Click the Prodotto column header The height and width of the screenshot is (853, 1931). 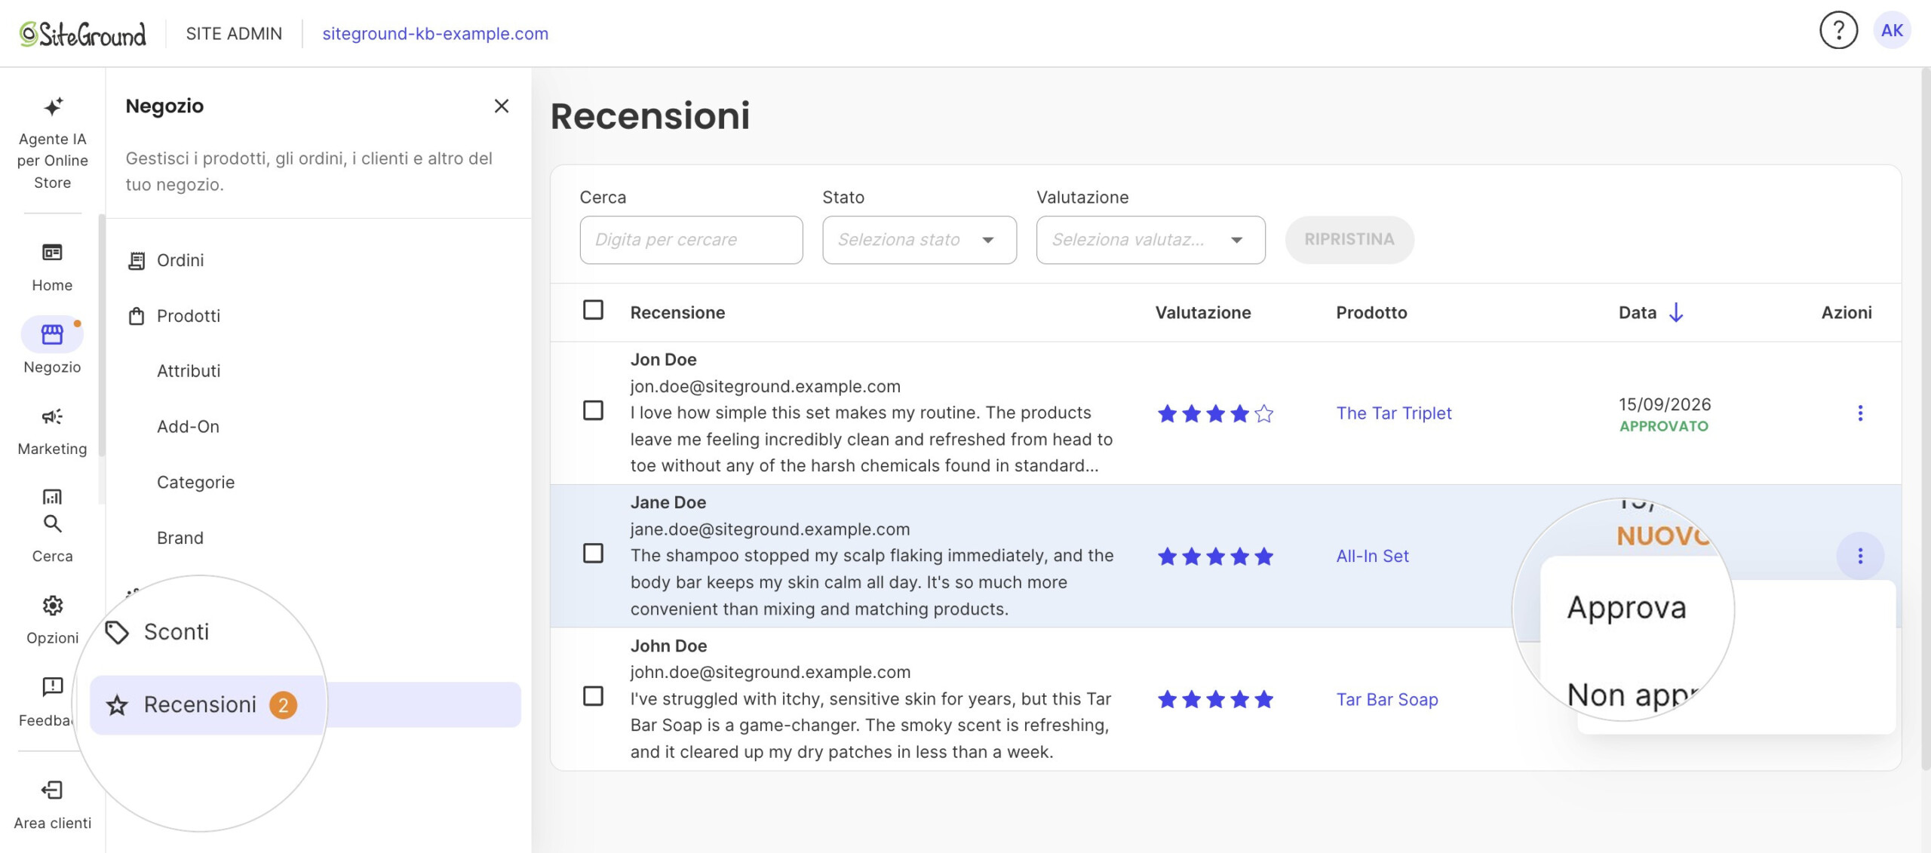1371,312
